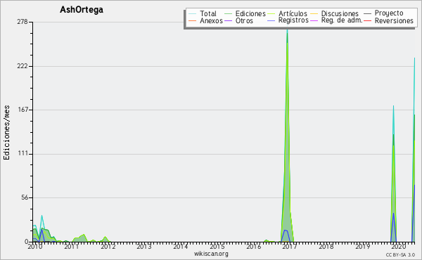The width and height of the screenshot is (422, 260).
Task: Click the Reg. de adm. legend label
Action: coord(342,20)
